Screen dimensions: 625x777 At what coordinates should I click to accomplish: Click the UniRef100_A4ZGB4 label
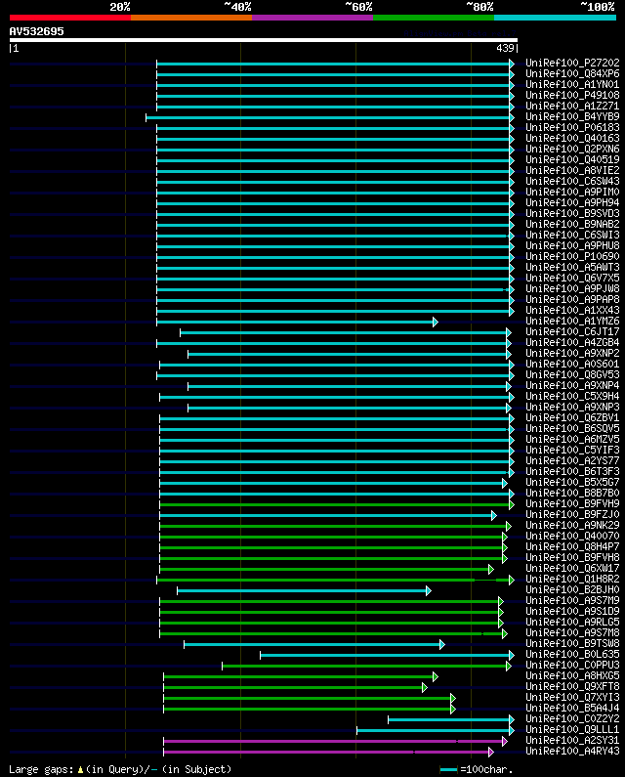572,342
